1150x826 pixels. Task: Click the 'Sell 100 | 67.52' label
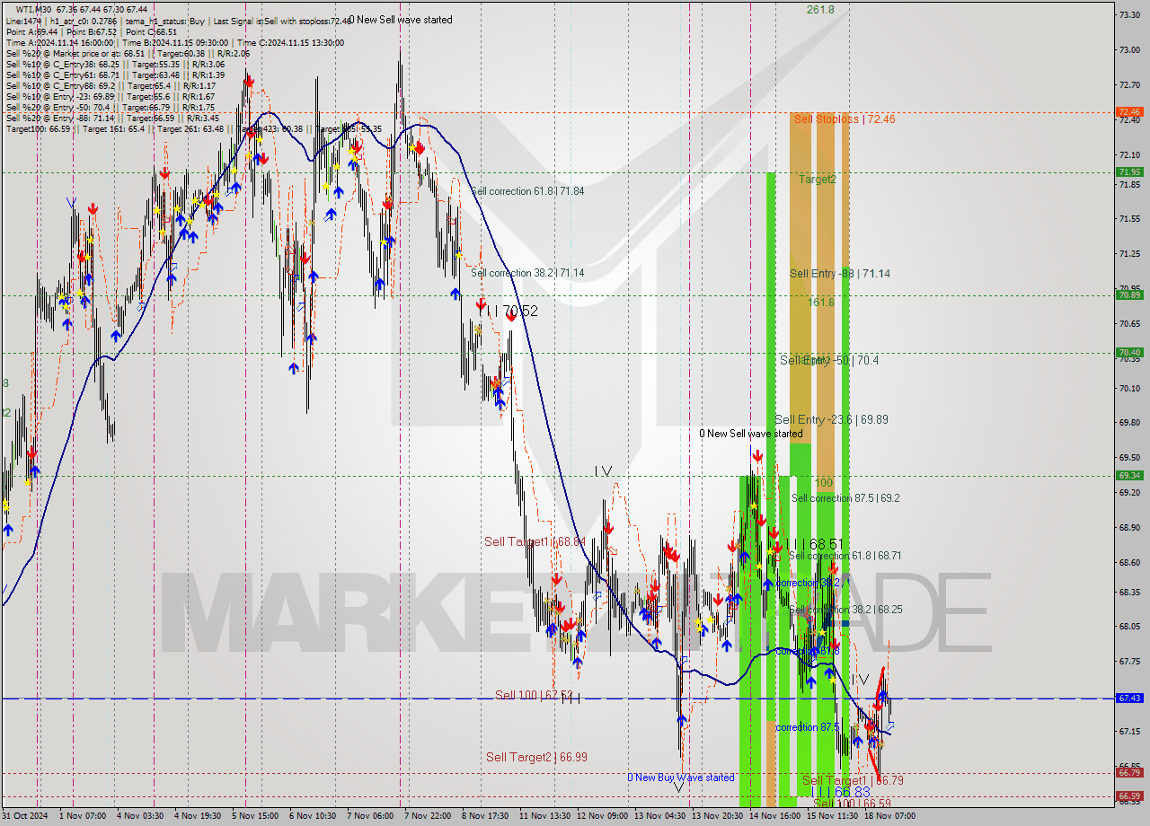tap(534, 695)
